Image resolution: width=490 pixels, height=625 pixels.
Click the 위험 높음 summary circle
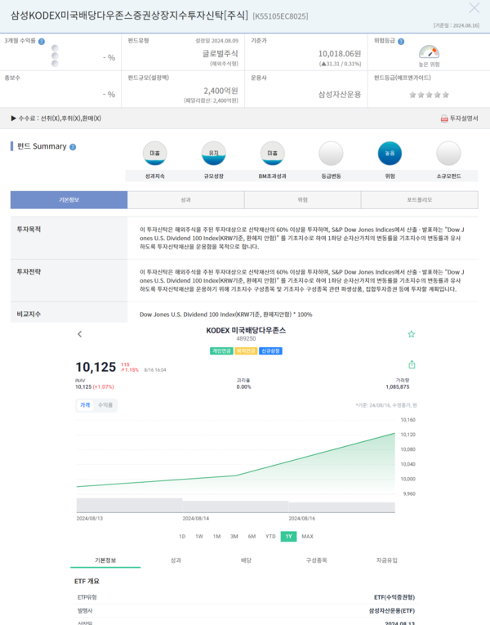390,153
